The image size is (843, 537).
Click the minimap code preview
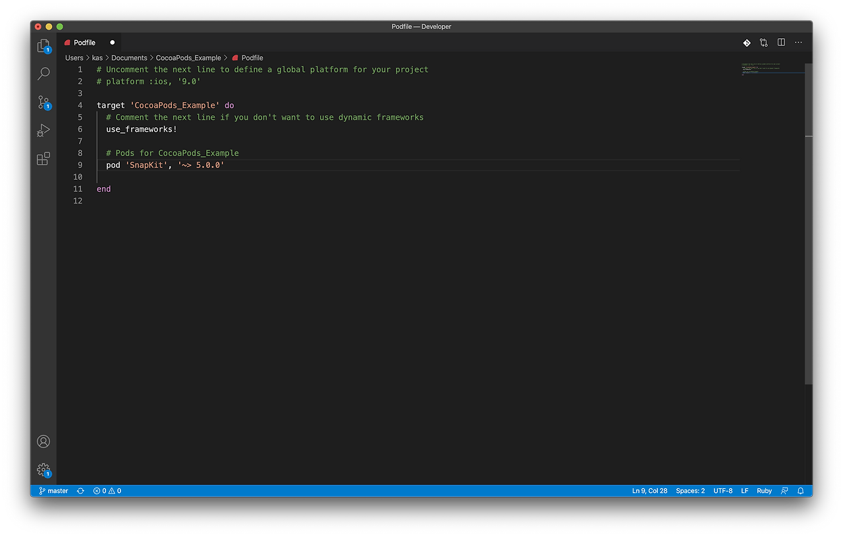coord(772,69)
